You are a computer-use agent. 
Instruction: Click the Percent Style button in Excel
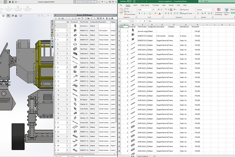click(x=202, y=13)
